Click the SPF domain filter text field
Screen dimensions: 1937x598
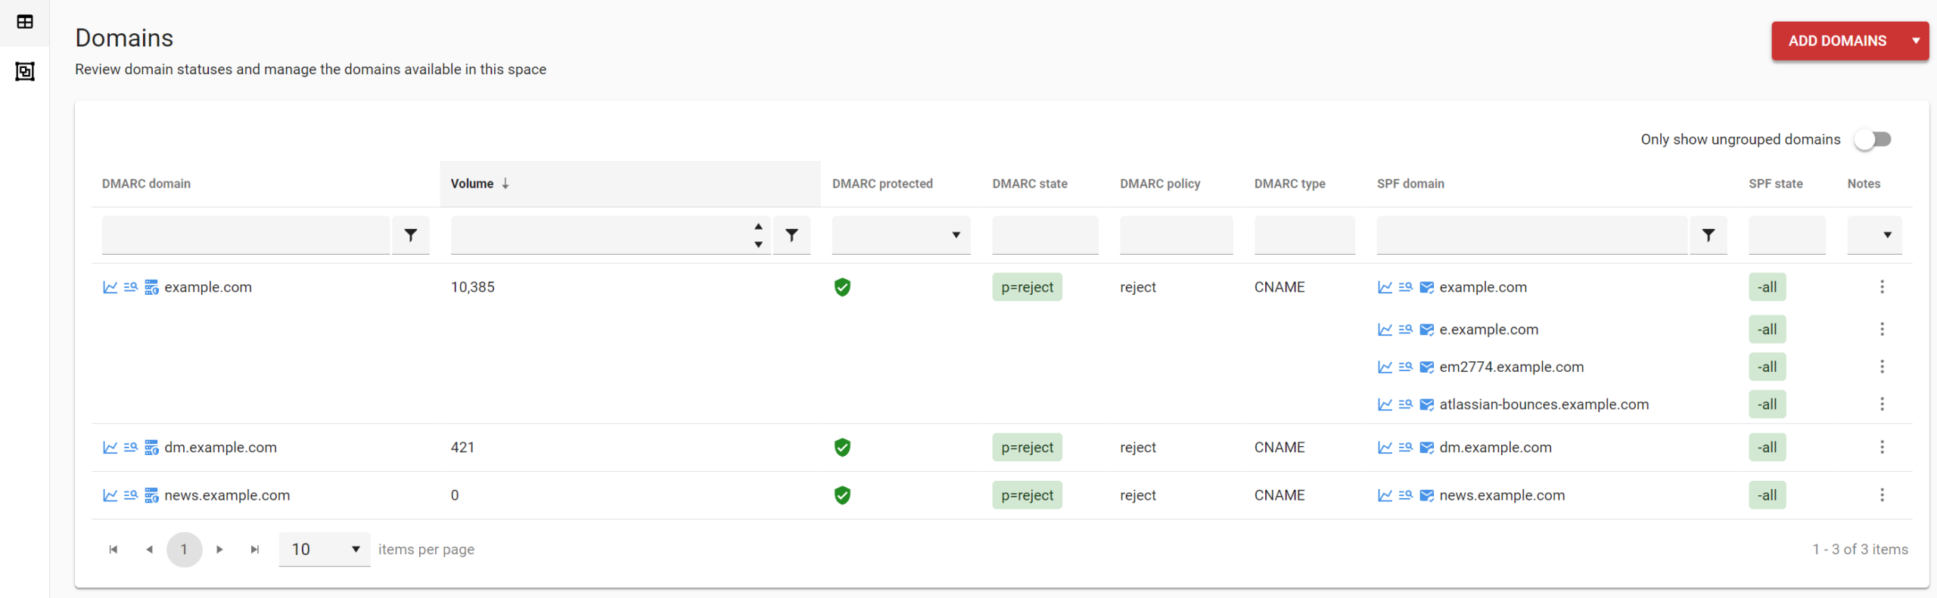(x=1531, y=235)
